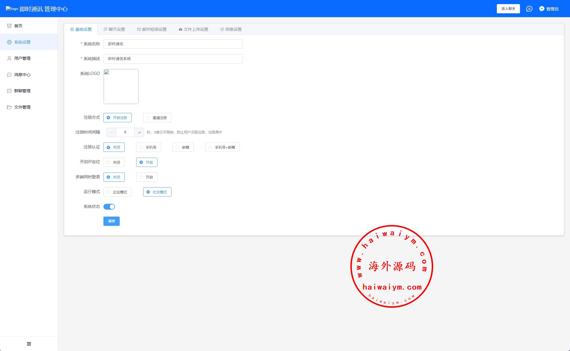Click the message center bubble icon

(9, 75)
